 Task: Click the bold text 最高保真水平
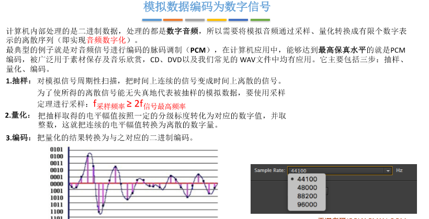[x=342, y=50]
